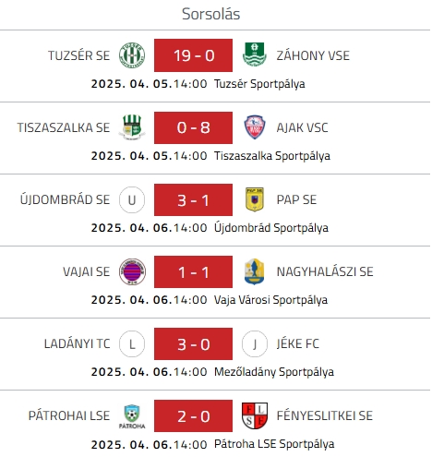Open the 19 - 0 match result
Screen dimensions: 432x457
pyautogui.click(x=193, y=55)
